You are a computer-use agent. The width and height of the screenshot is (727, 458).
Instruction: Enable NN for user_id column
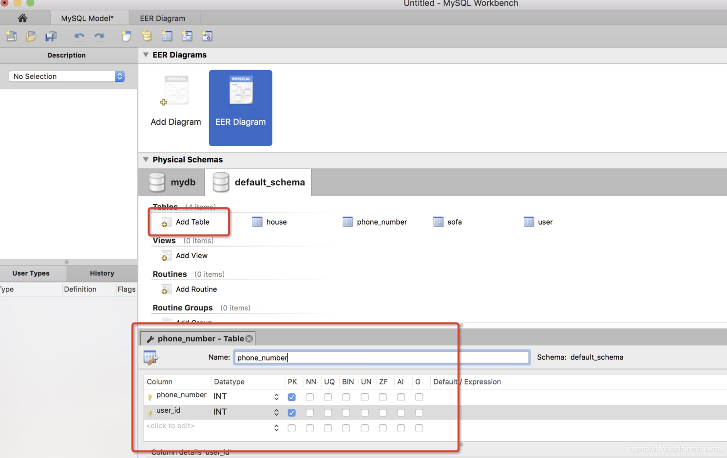tap(310, 413)
